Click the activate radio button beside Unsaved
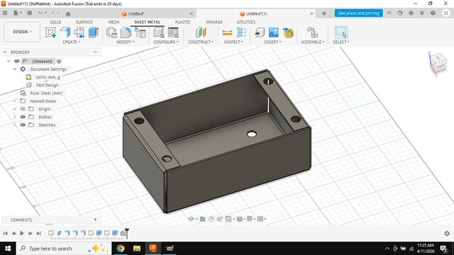This screenshot has height=255, width=454. tap(59, 62)
